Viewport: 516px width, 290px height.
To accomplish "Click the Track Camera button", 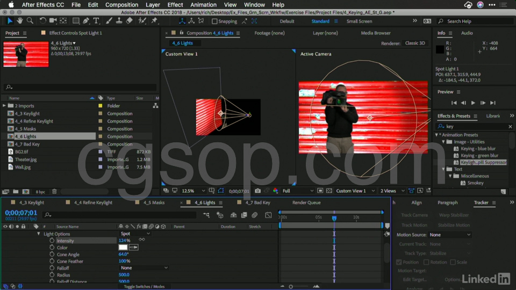I will pos(414,215).
